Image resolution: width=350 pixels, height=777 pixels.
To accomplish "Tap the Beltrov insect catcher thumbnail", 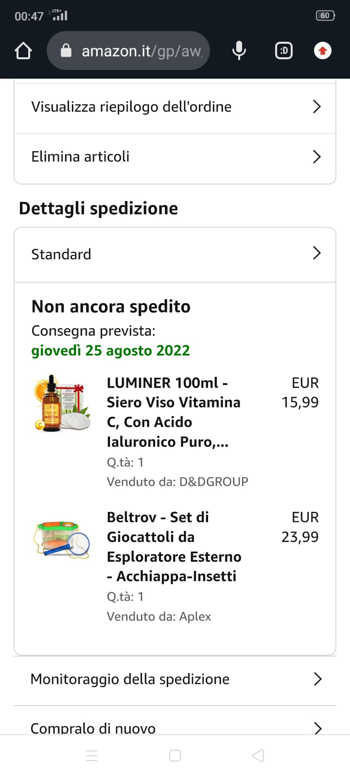I will [x=63, y=539].
